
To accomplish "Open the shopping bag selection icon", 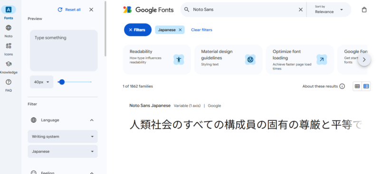I will coord(364,9).
